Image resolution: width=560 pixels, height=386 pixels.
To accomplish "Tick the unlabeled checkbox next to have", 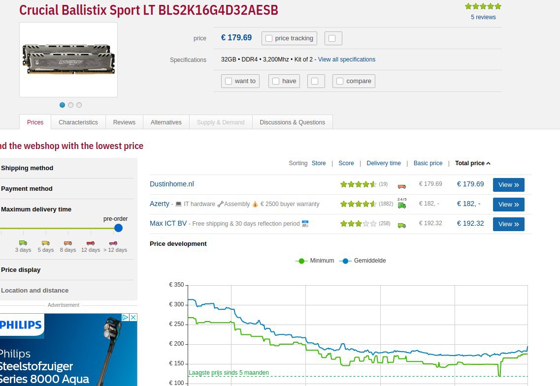I will (315, 81).
